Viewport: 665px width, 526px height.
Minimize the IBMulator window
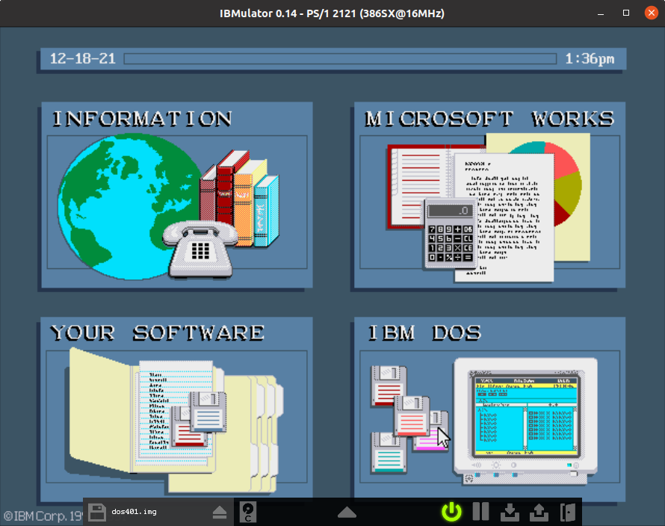(x=601, y=13)
